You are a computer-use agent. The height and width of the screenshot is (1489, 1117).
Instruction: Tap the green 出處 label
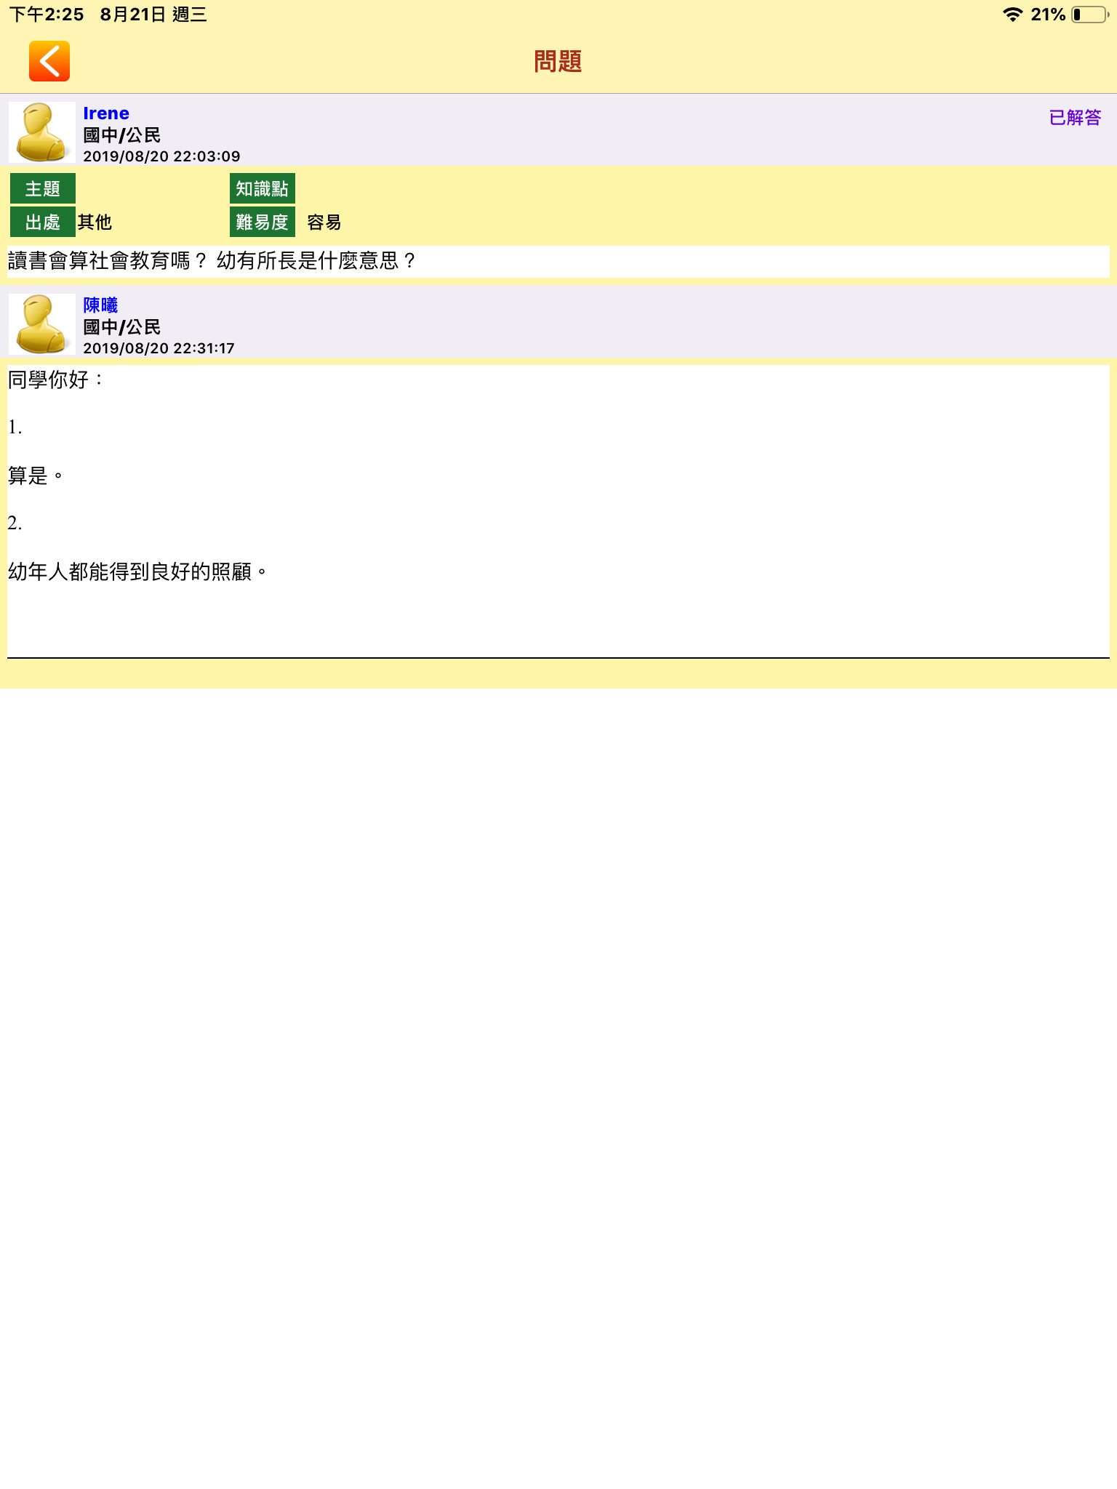coord(43,222)
